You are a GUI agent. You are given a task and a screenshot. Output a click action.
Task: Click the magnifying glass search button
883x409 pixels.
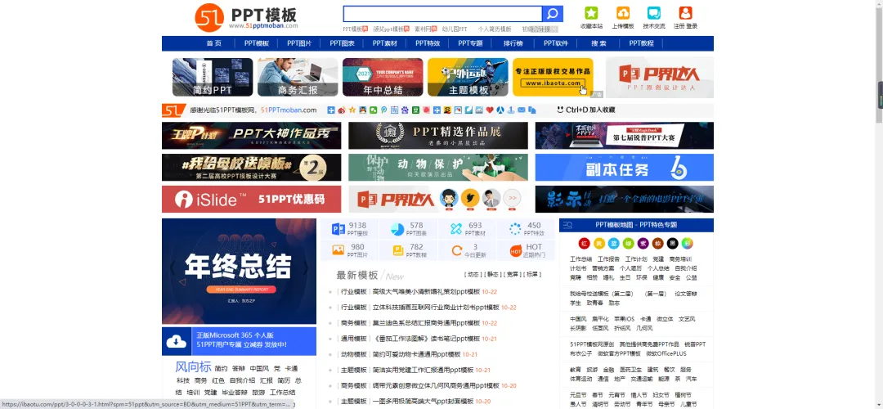[x=553, y=14]
